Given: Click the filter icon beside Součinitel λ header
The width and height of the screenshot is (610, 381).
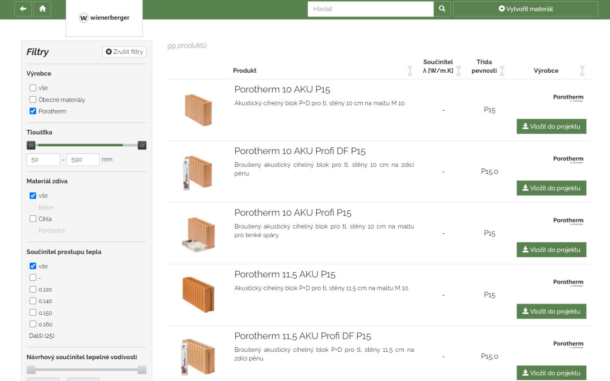Looking at the screenshot, I should pos(458,70).
